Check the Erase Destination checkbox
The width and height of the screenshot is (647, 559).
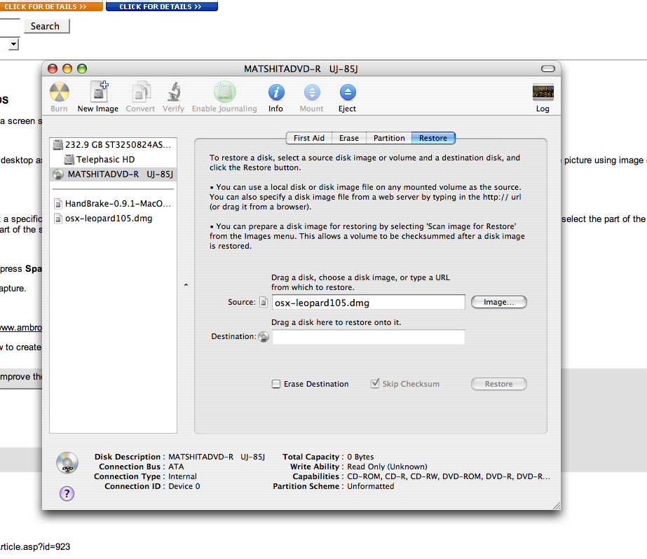pos(276,384)
